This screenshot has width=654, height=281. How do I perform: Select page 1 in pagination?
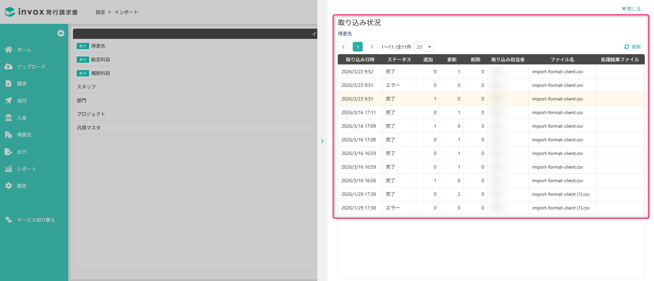click(x=358, y=47)
